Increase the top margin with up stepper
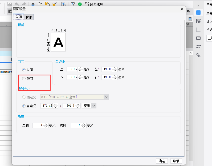 pos(80,68)
